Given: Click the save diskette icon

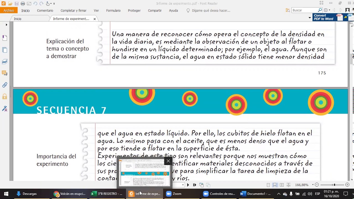Looking at the screenshot, I should click(x=17, y=4).
